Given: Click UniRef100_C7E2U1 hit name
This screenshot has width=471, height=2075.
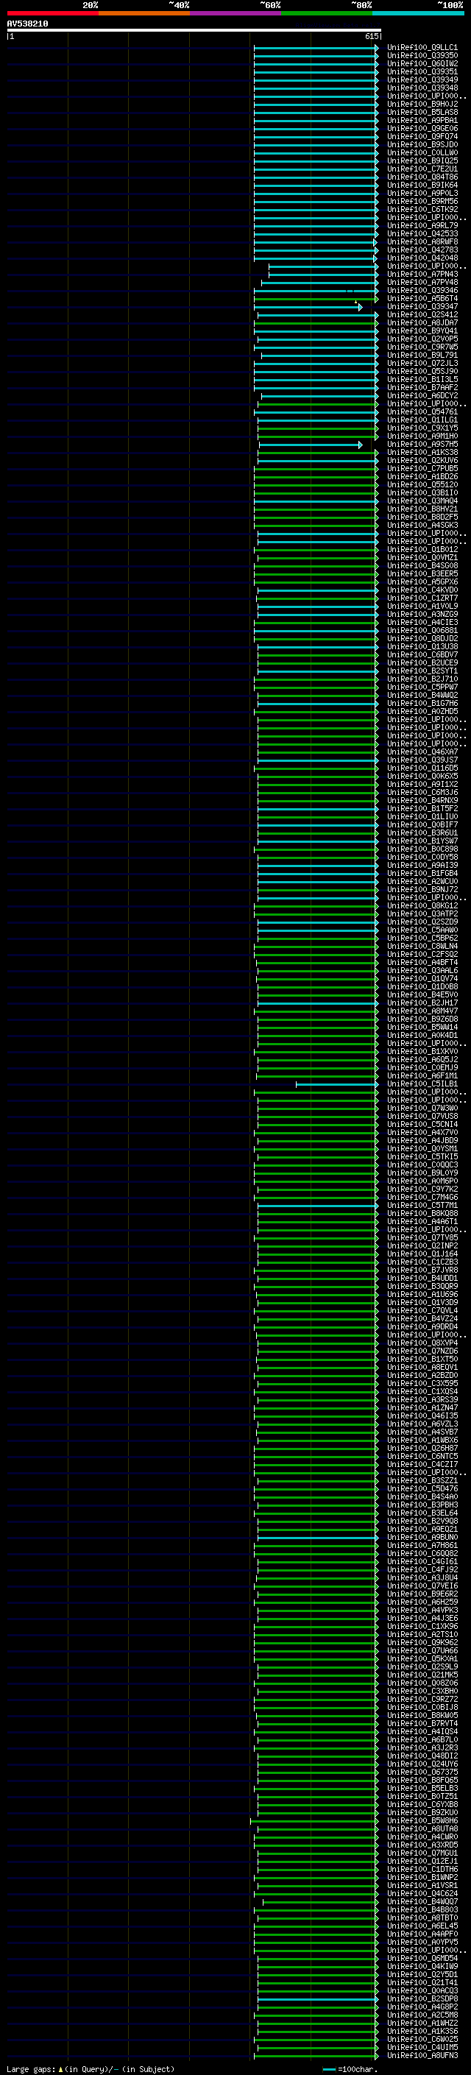Looking at the screenshot, I should (422, 169).
